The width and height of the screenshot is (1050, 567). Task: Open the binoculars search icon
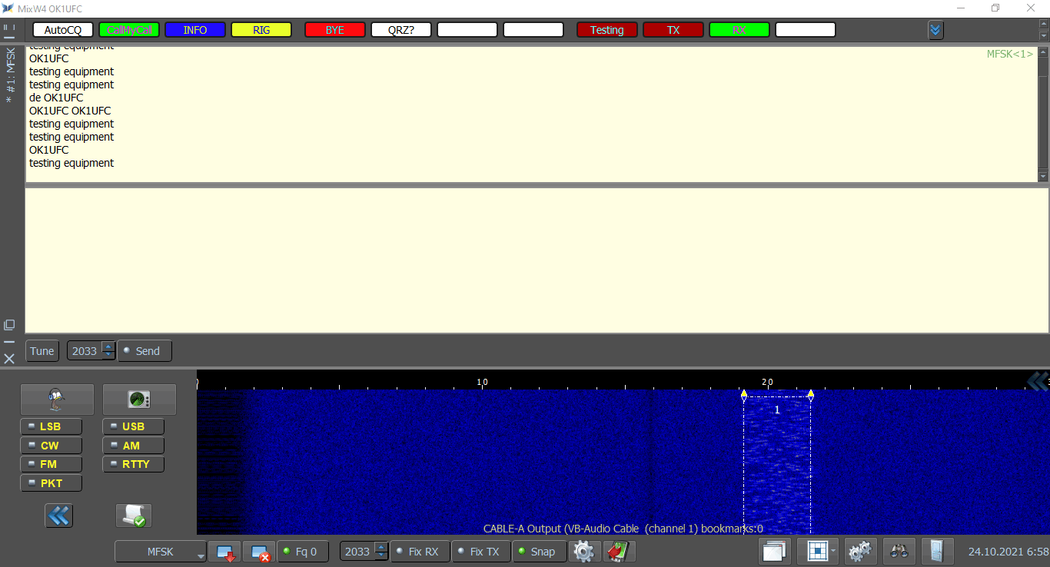coord(899,552)
